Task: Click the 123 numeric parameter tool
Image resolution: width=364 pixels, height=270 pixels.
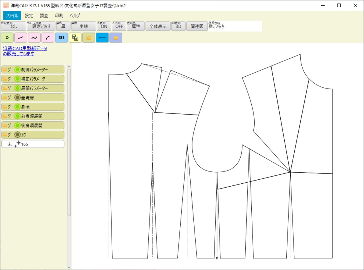Action: [61, 38]
